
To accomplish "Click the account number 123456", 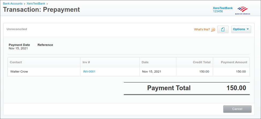I will 218,11.
